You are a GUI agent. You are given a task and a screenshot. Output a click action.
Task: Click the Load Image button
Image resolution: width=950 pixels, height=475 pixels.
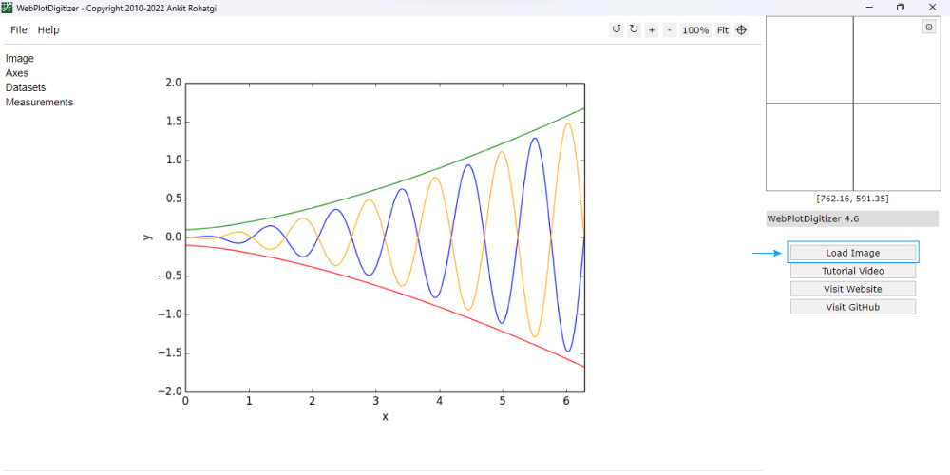(x=853, y=253)
